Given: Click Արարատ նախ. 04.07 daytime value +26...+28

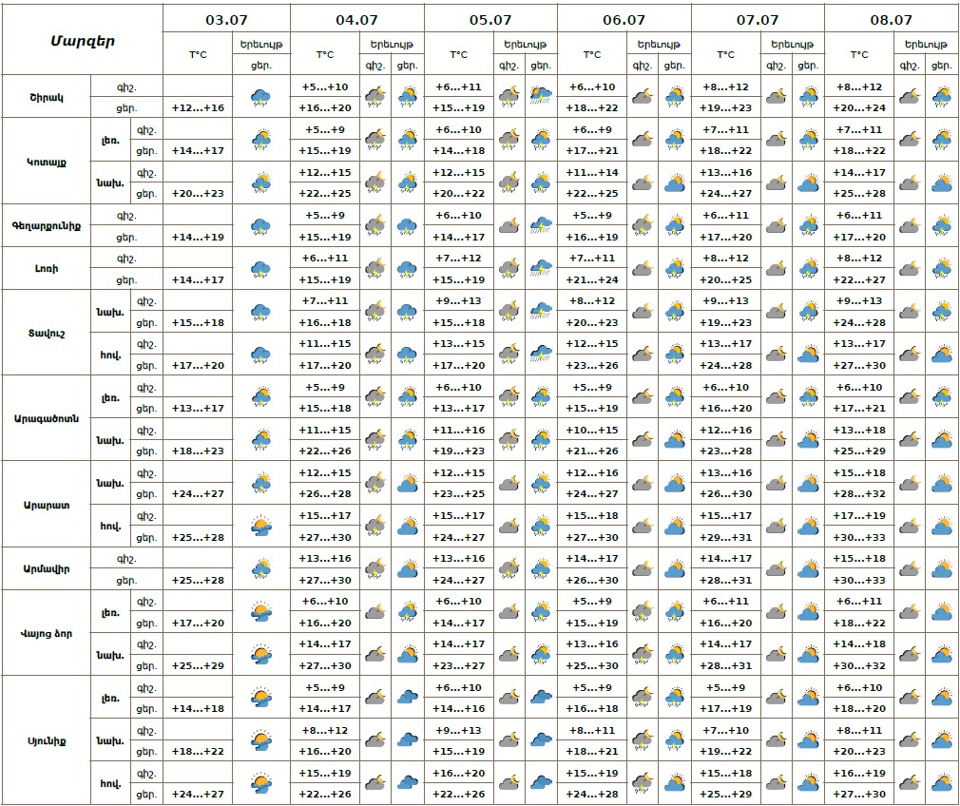Looking at the screenshot, I should 325,493.
